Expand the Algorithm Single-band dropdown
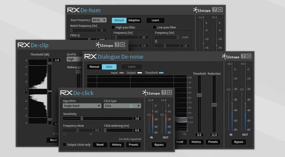 point(82,106)
